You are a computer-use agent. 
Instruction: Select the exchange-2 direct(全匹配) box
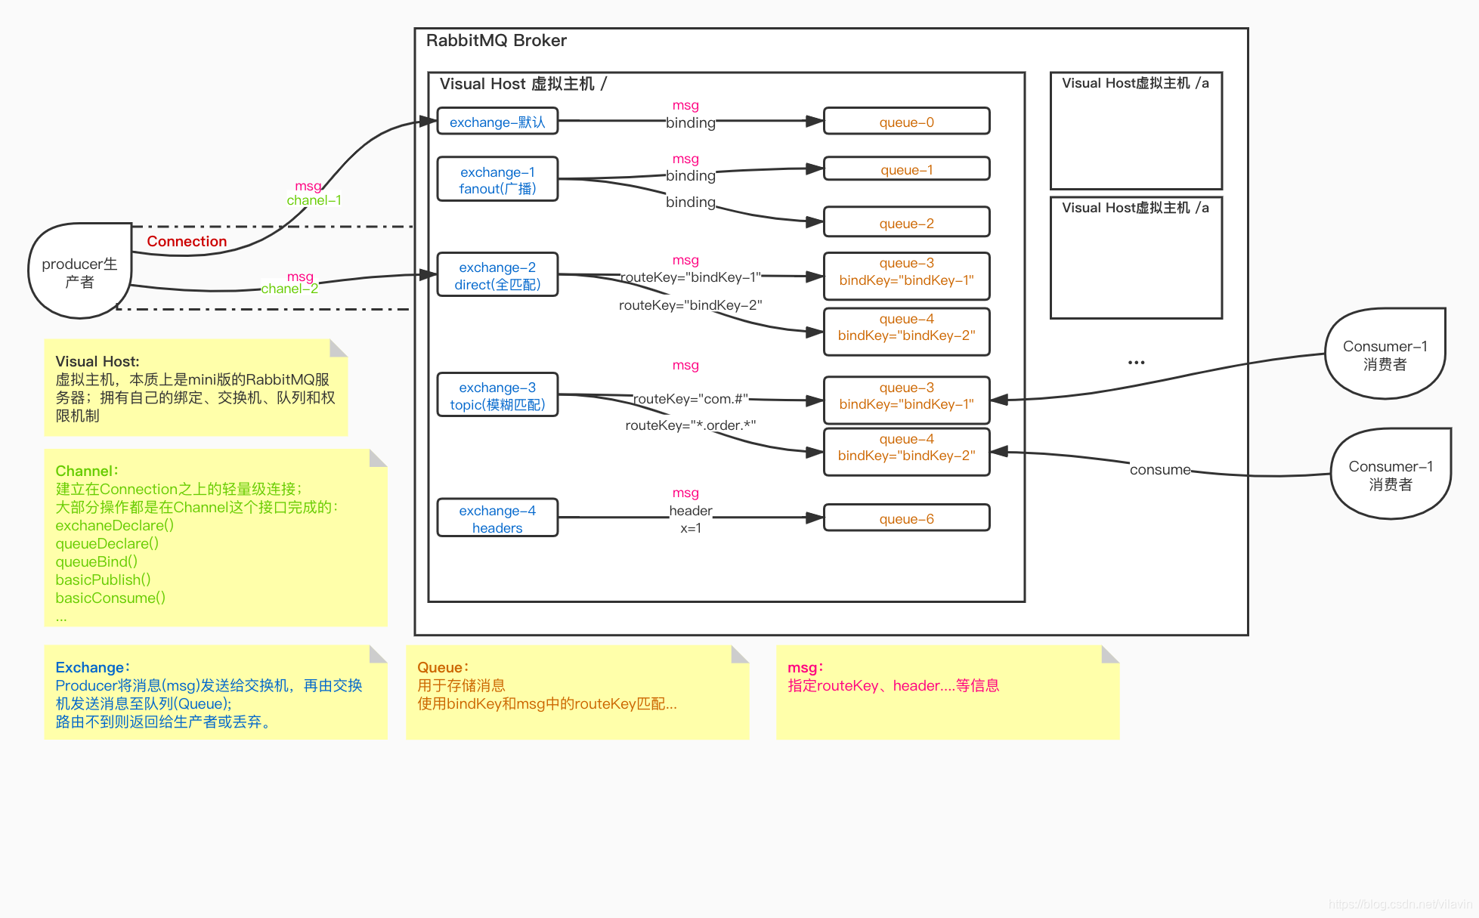(497, 275)
